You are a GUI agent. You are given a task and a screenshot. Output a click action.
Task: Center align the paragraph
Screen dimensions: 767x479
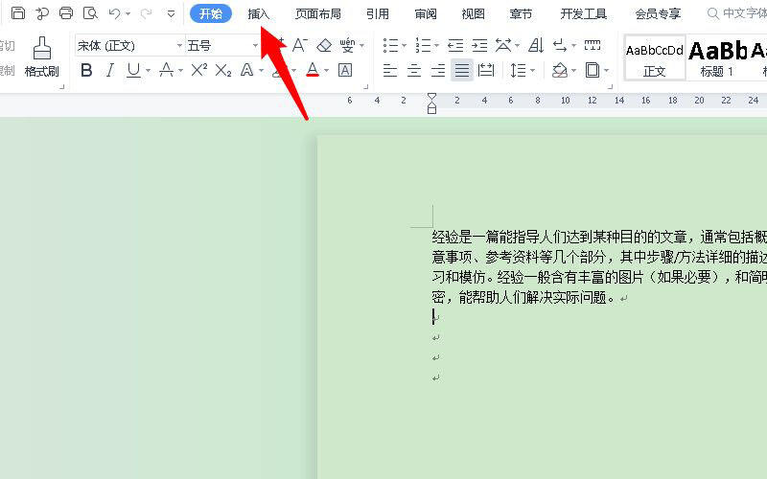click(414, 70)
